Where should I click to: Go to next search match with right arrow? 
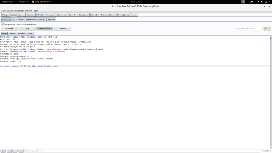pos(21,151)
